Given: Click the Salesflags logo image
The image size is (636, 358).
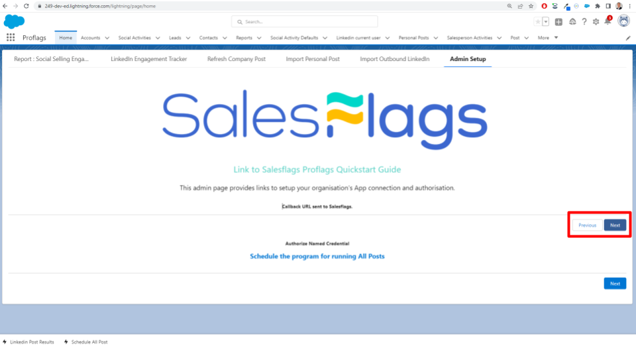Looking at the screenshot, I should click(x=325, y=120).
